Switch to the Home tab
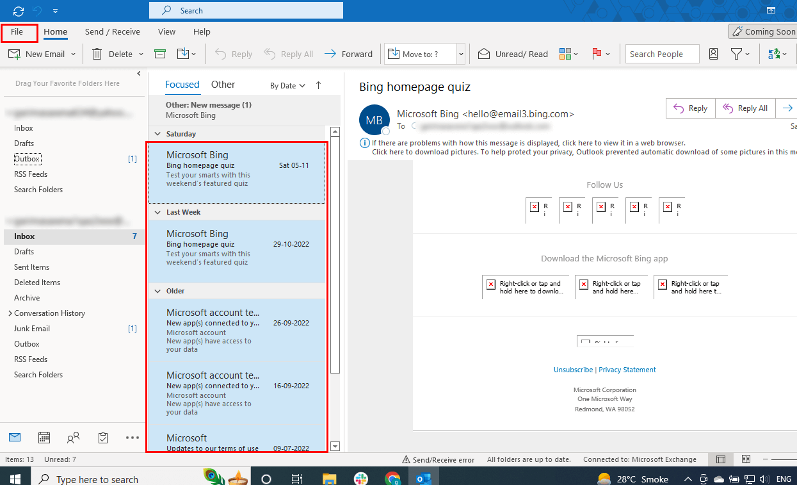 [x=56, y=31]
